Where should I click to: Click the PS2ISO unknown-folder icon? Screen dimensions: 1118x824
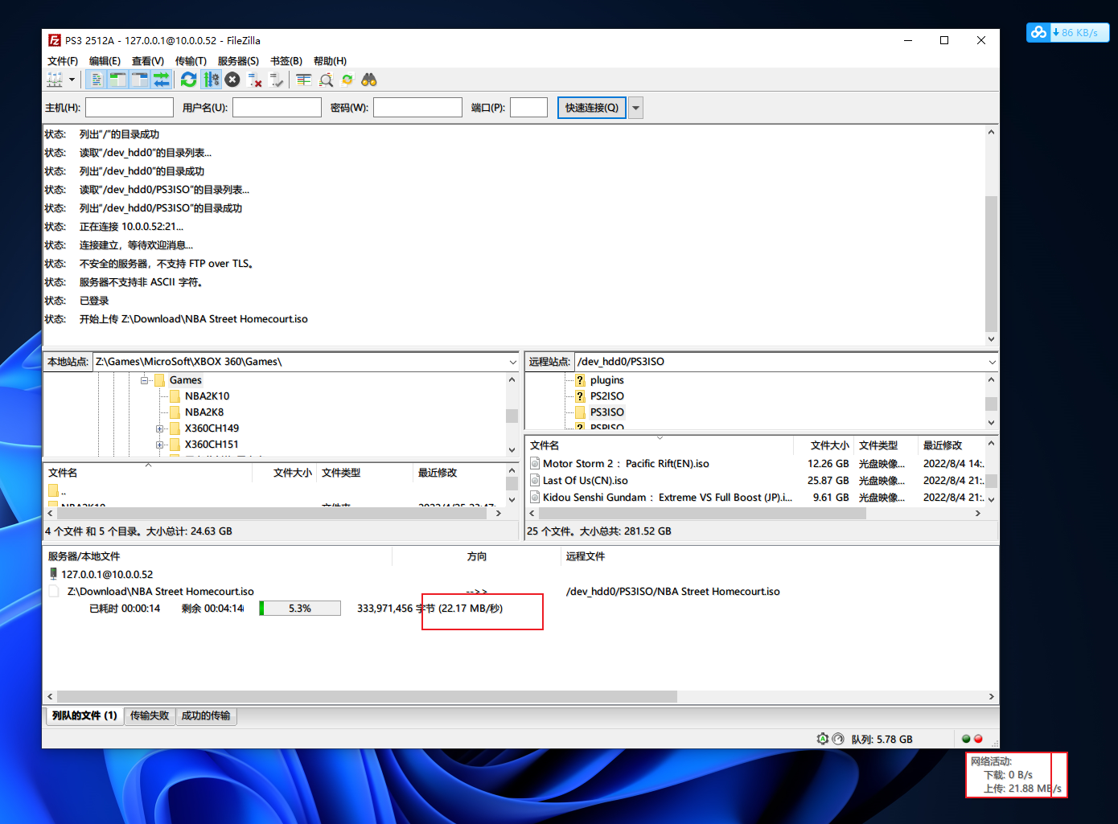click(580, 396)
